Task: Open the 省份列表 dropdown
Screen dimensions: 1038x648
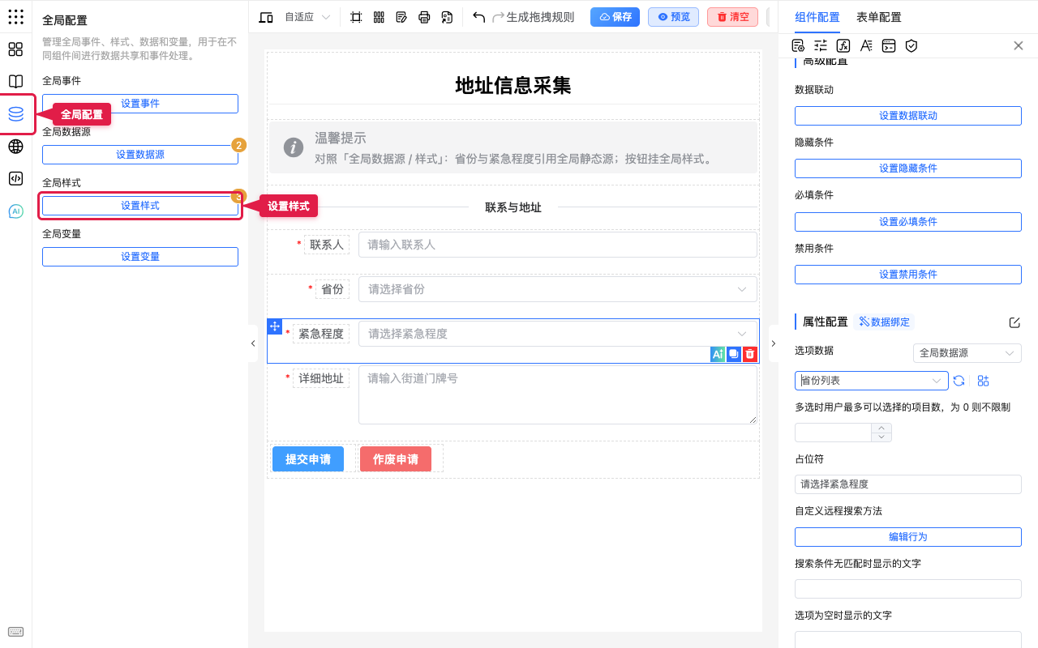Action: (x=872, y=381)
